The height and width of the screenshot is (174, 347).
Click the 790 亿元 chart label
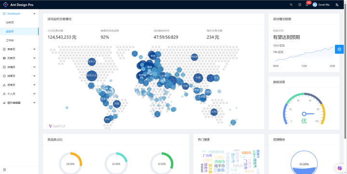pyautogui.click(x=278, y=52)
